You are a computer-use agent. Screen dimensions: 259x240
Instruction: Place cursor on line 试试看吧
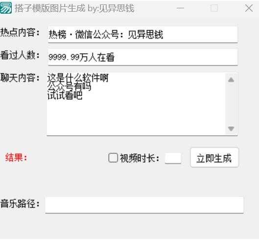coord(65,95)
